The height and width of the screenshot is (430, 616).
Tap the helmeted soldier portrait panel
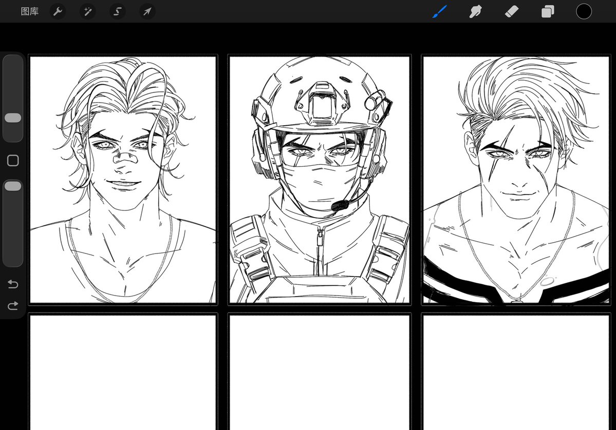point(320,180)
